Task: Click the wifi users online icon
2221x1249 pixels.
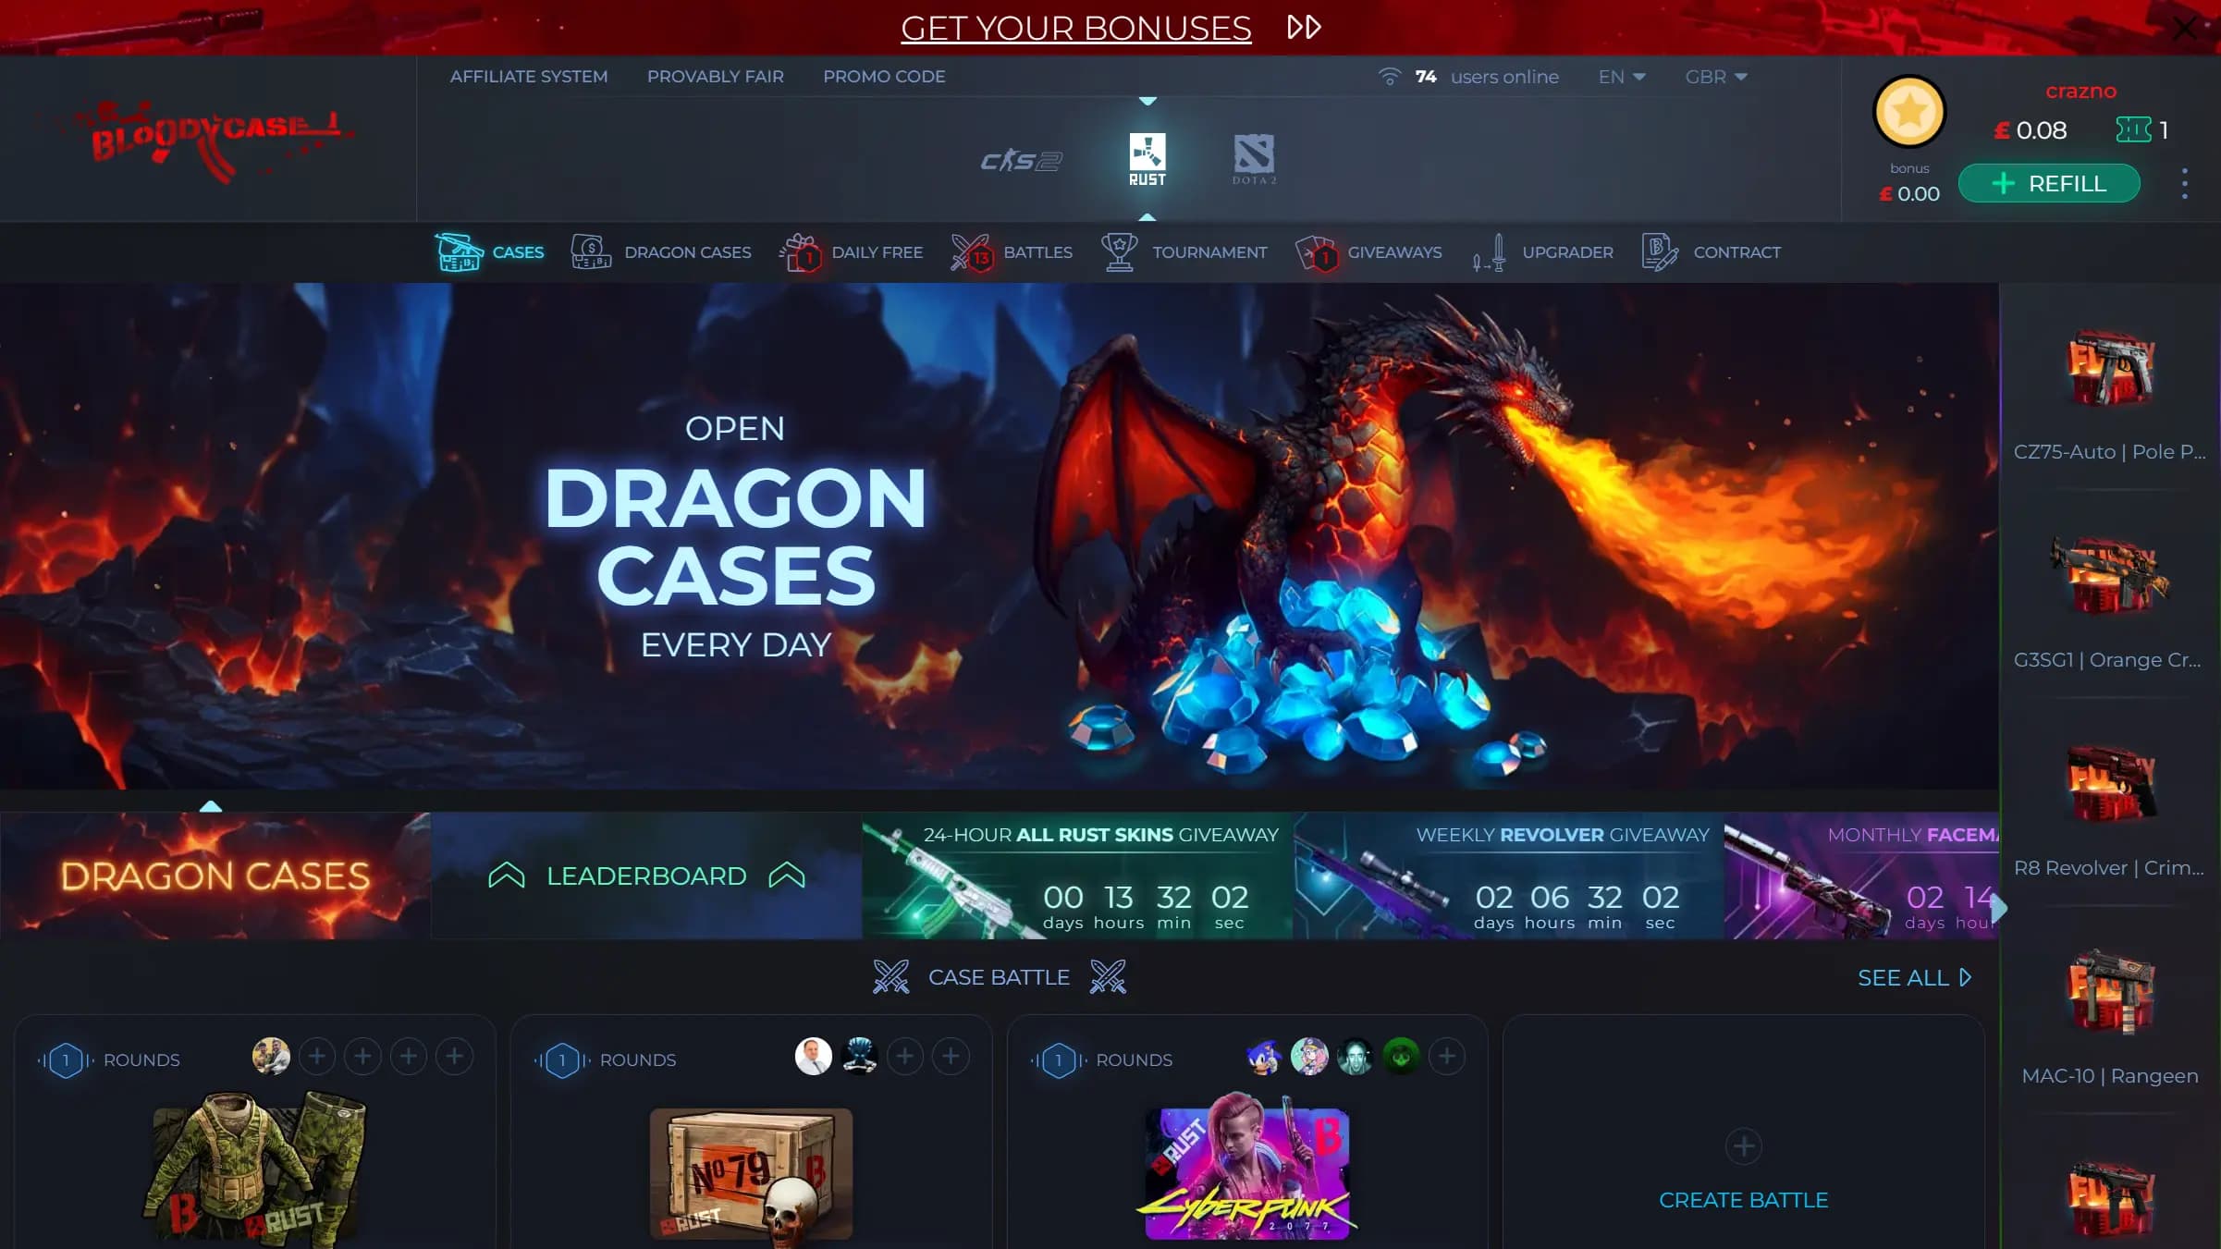Action: (x=1389, y=77)
